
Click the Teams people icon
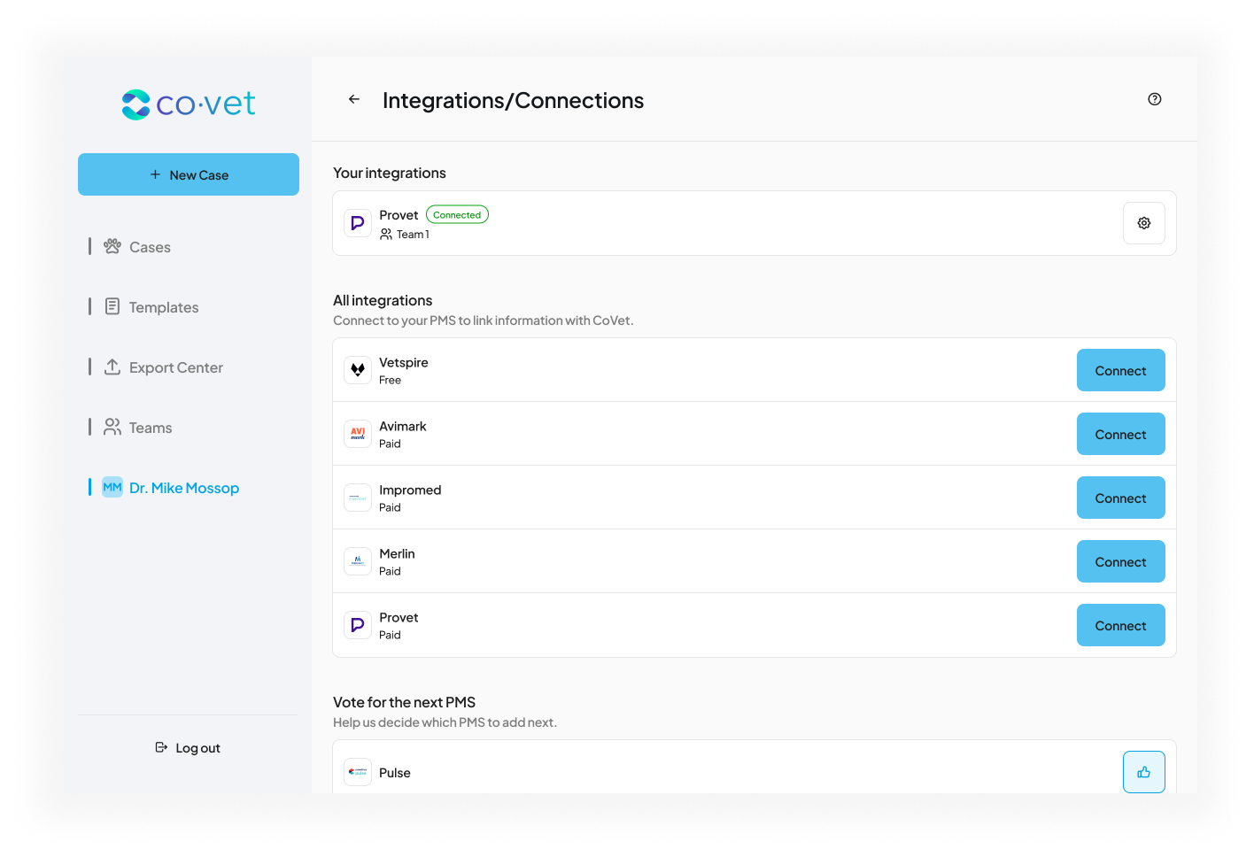pos(112,427)
